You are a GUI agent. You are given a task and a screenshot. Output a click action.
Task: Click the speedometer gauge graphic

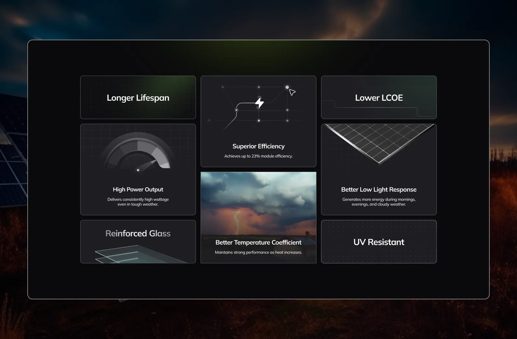(138, 153)
